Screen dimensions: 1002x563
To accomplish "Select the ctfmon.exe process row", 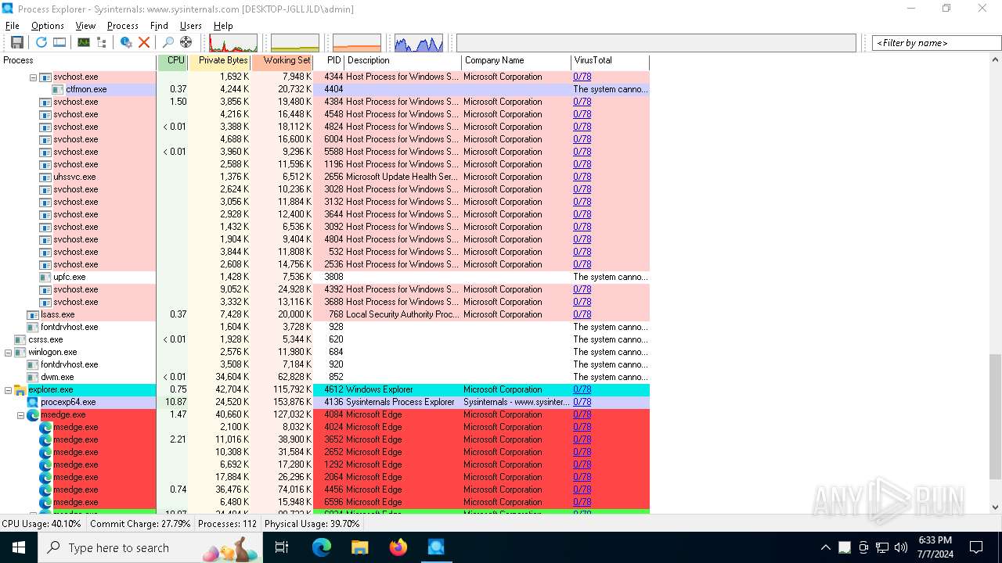I will (325, 89).
